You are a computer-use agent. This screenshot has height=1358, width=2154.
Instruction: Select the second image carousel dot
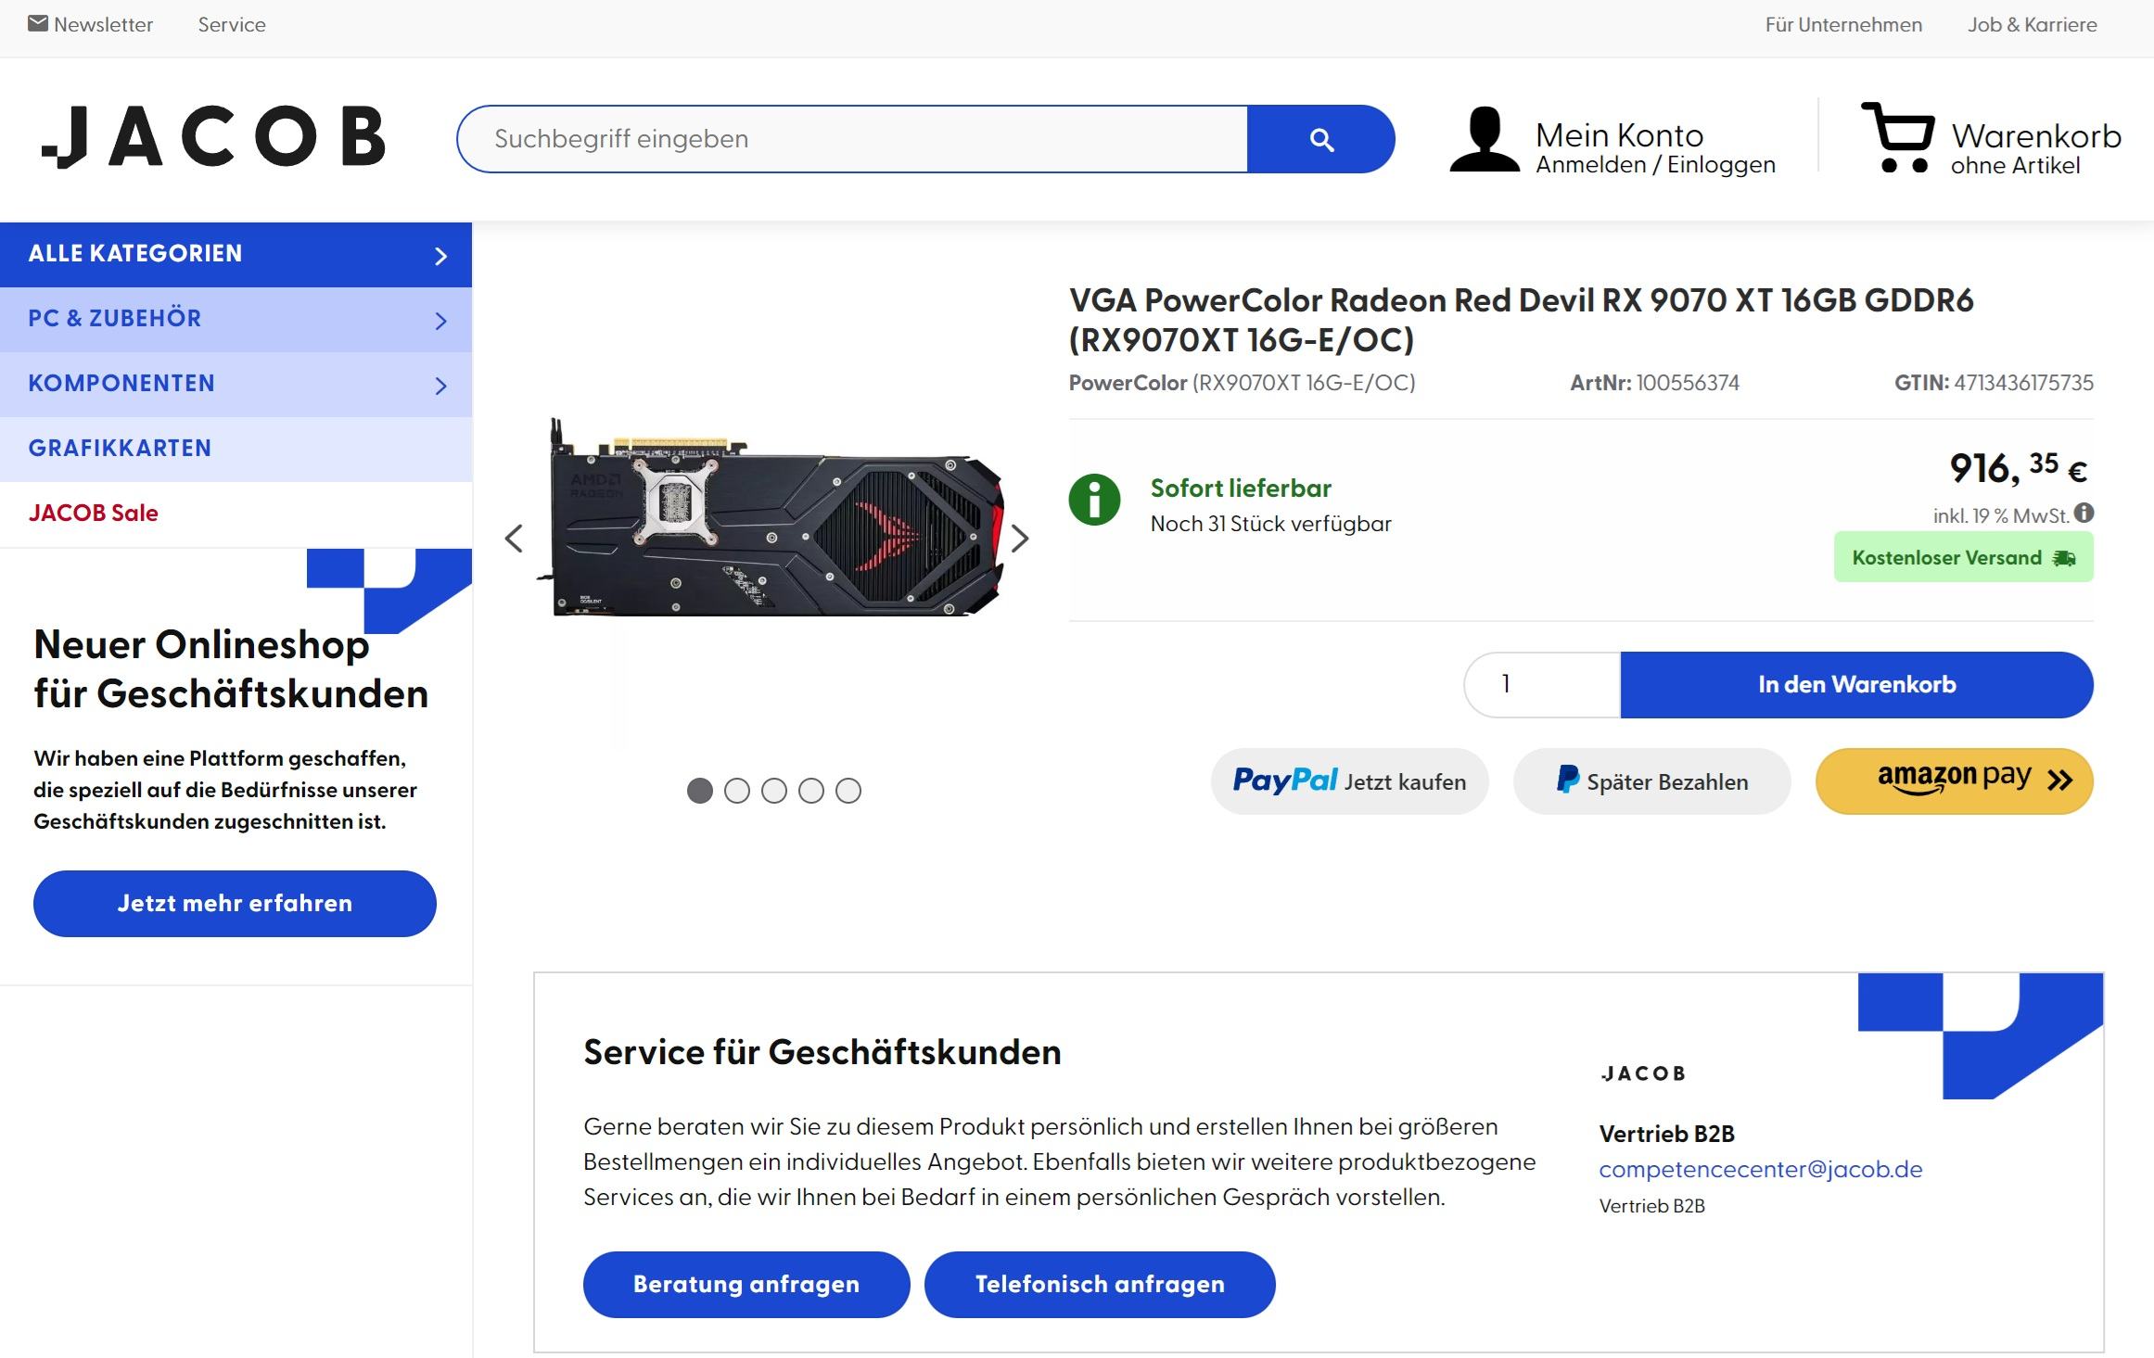(x=737, y=791)
